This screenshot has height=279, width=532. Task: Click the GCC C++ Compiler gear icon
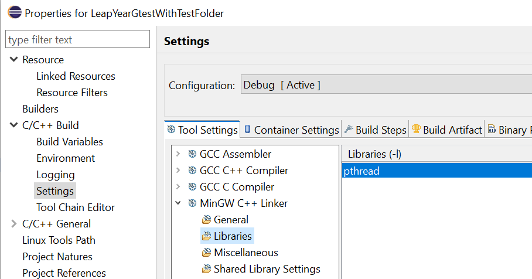[192, 171]
